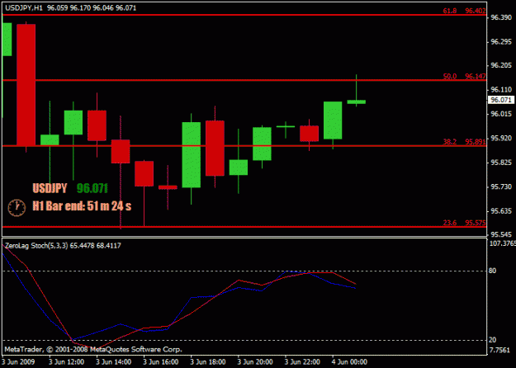Click the 96.205 price axis value
Screen dimensions: 516x368
coord(501,66)
